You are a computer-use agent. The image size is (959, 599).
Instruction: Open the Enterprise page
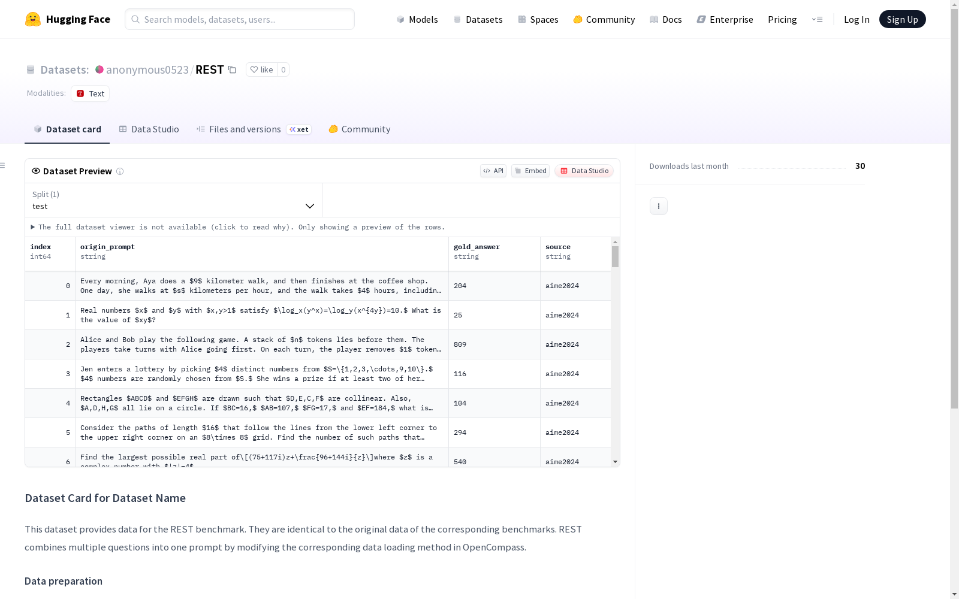[725, 19]
